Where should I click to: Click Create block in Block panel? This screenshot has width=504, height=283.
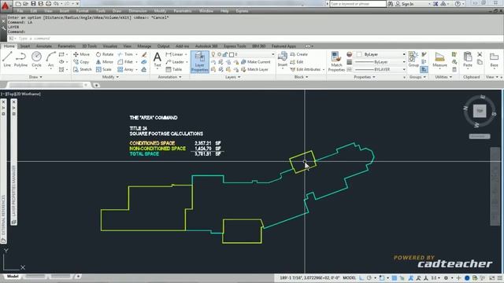(299, 54)
